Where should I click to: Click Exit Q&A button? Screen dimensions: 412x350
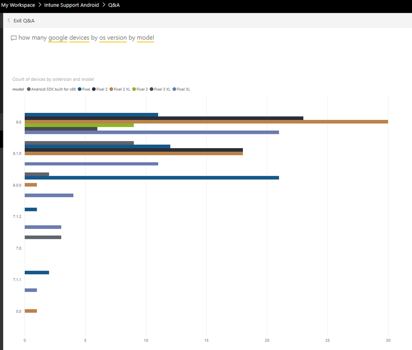point(21,21)
